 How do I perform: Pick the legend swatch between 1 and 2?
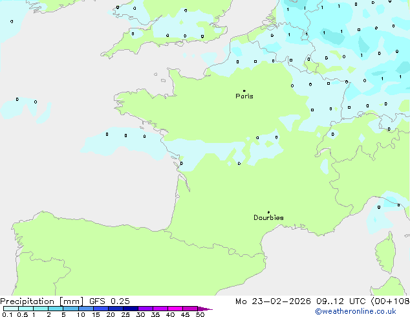(41, 309)
